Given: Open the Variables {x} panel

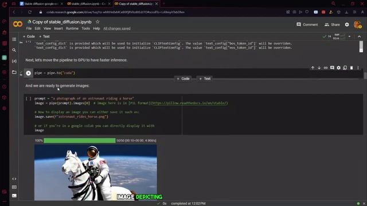Looking at the screenshot, I should [x=14, y=61].
